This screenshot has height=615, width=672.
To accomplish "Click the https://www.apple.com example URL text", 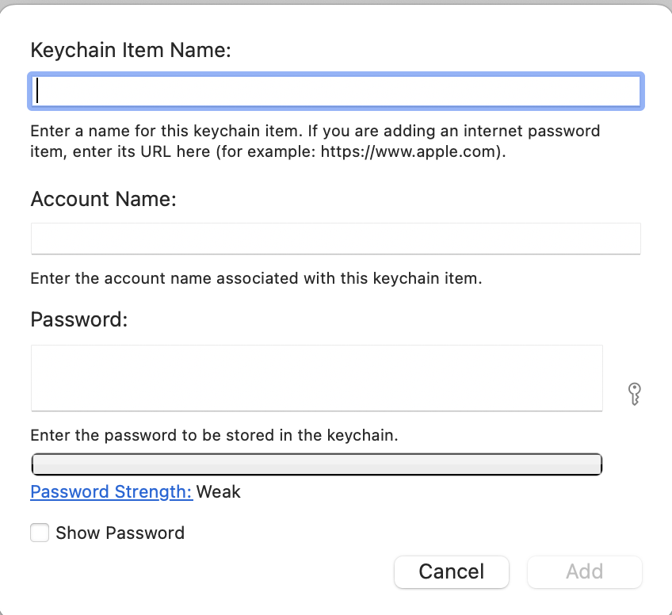I will (410, 152).
